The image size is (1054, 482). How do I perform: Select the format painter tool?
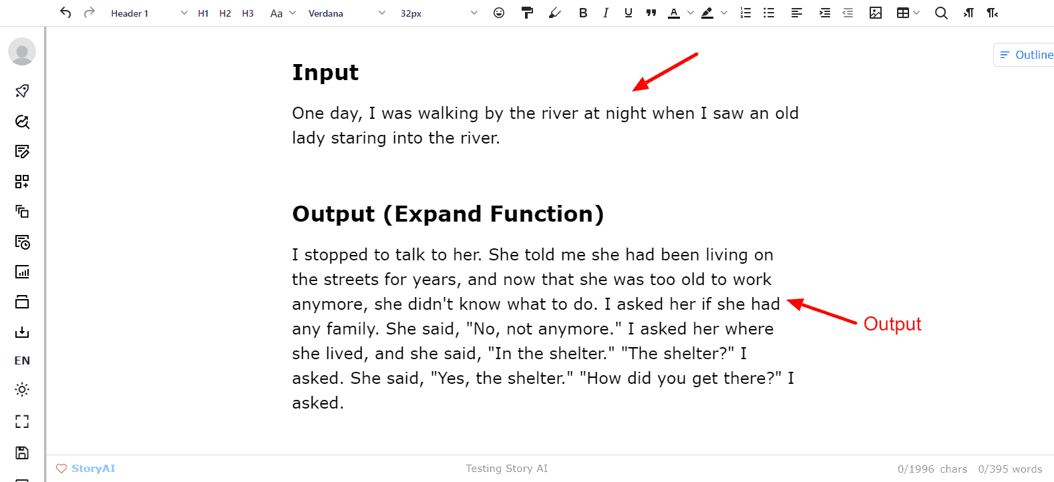tap(527, 13)
